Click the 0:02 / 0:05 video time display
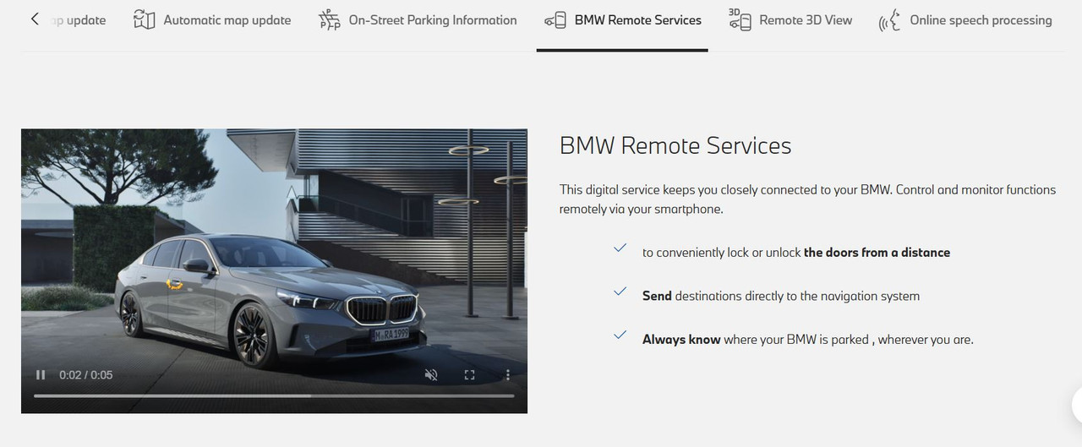The height and width of the screenshot is (447, 1082). [86, 374]
